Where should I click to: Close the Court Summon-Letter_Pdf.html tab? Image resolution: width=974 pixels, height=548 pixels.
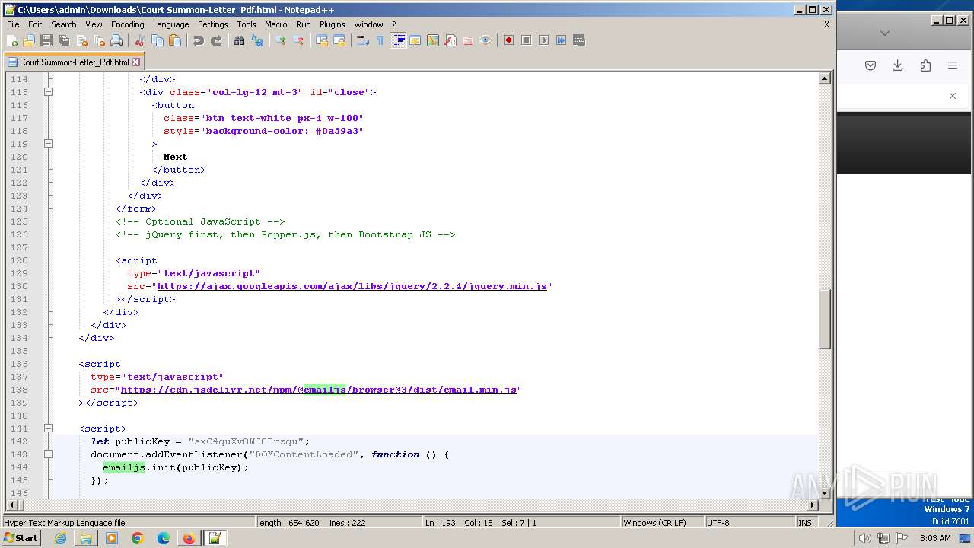click(136, 62)
